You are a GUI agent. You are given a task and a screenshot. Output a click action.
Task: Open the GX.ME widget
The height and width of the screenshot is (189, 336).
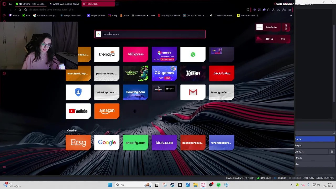click(x=286, y=27)
